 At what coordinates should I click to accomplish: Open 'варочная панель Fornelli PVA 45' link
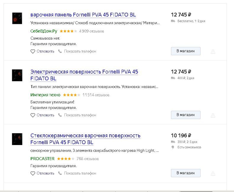click(83, 15)
